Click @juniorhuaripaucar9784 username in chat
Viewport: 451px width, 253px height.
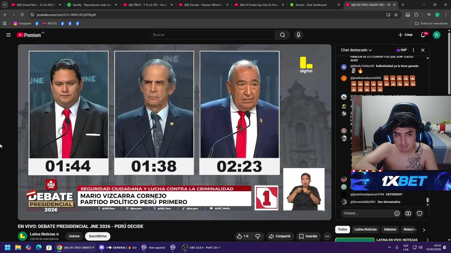click(x=367, y=194)
